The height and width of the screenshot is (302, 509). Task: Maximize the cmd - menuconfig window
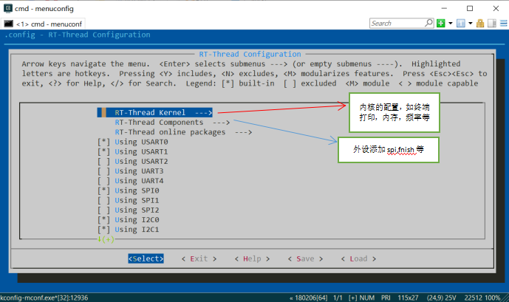point(470,8)
